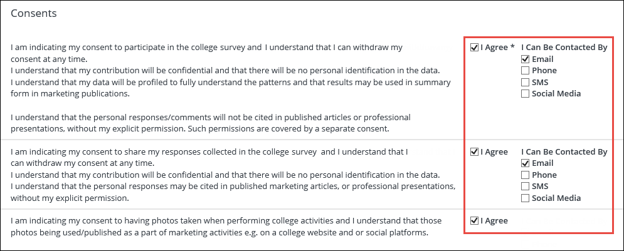Uncheck I Agree for photo consent
Screen dimensions: 624x251
pyautogui.click(x=474, y=220)
